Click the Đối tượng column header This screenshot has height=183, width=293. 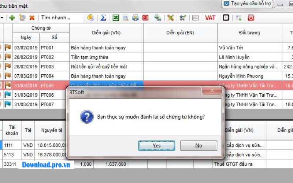tap(250, 33)
